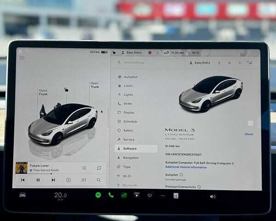
Task: Tap the Thee Sacred Souls artist name
Action: coord(46,170)
